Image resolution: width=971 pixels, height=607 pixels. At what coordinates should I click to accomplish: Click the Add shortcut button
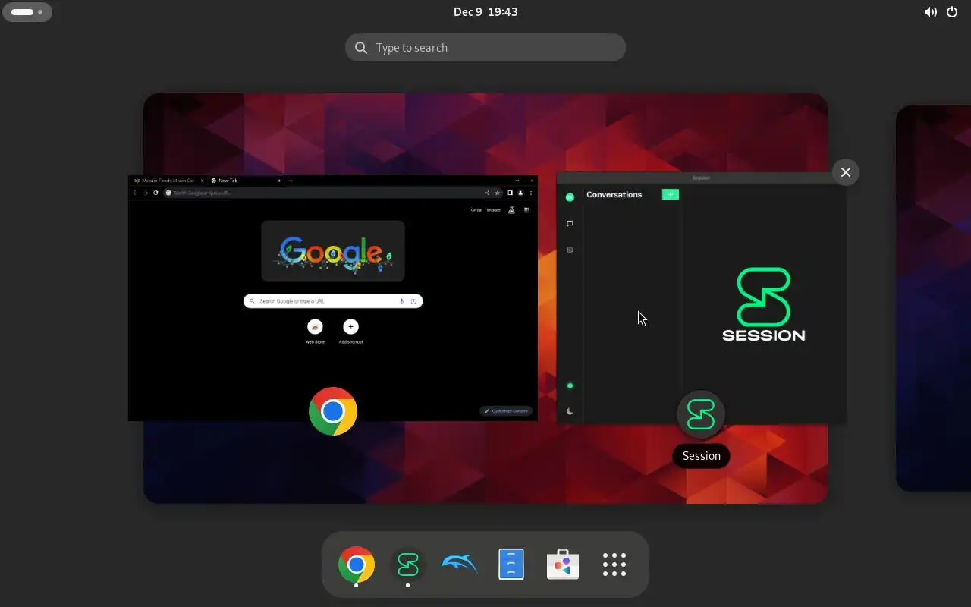click(x=350, y=331)
